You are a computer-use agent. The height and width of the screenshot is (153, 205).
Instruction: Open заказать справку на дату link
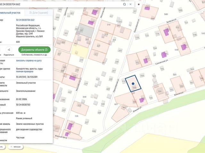pyautogui.click(x=29, y=61)
